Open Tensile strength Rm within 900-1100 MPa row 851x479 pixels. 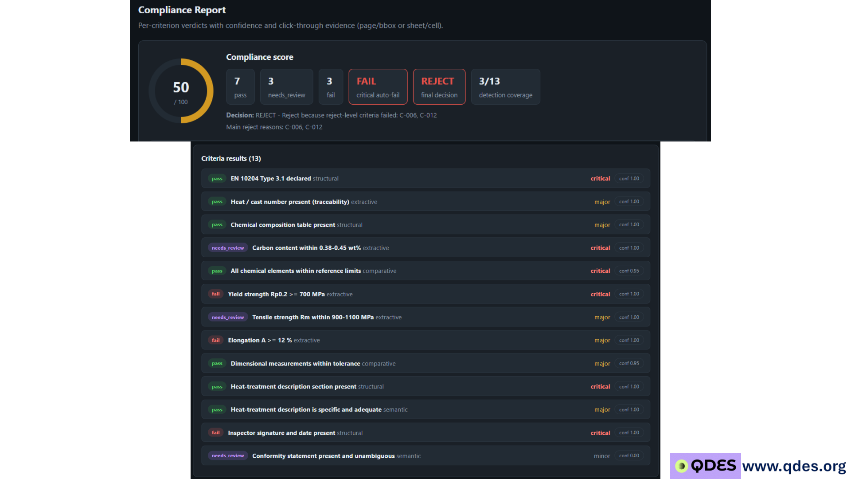pos(425,317)
